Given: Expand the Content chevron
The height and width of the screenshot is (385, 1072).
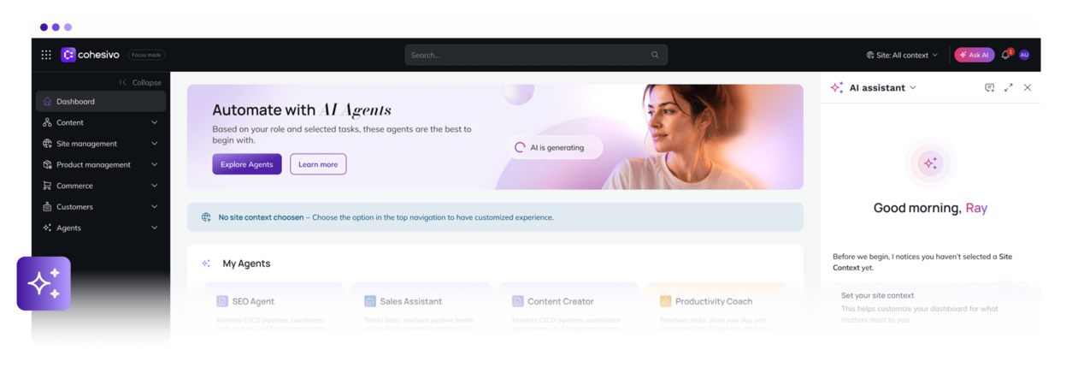Looking at the screenshot, I should click(x=155, y=122).
